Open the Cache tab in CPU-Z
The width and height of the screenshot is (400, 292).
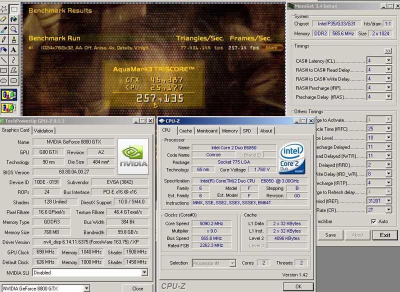(185, 131)
